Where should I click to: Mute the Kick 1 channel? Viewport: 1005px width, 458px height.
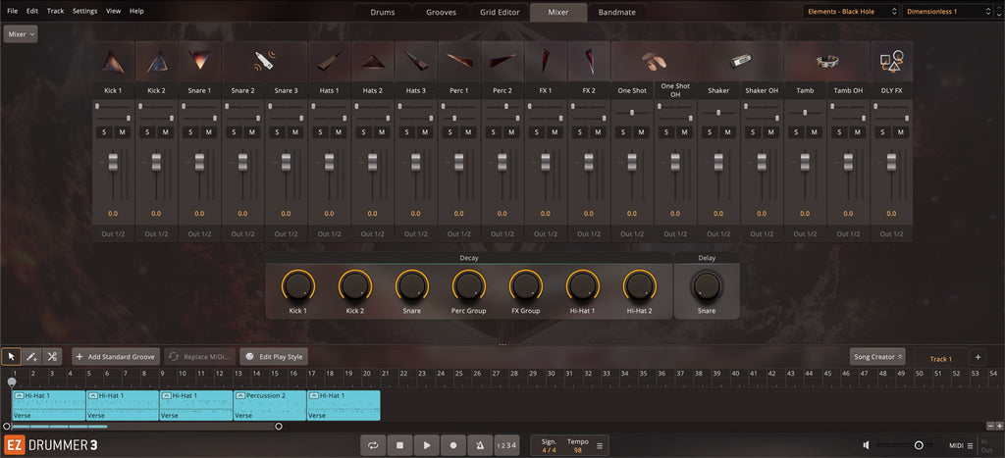tap(122, 132)
